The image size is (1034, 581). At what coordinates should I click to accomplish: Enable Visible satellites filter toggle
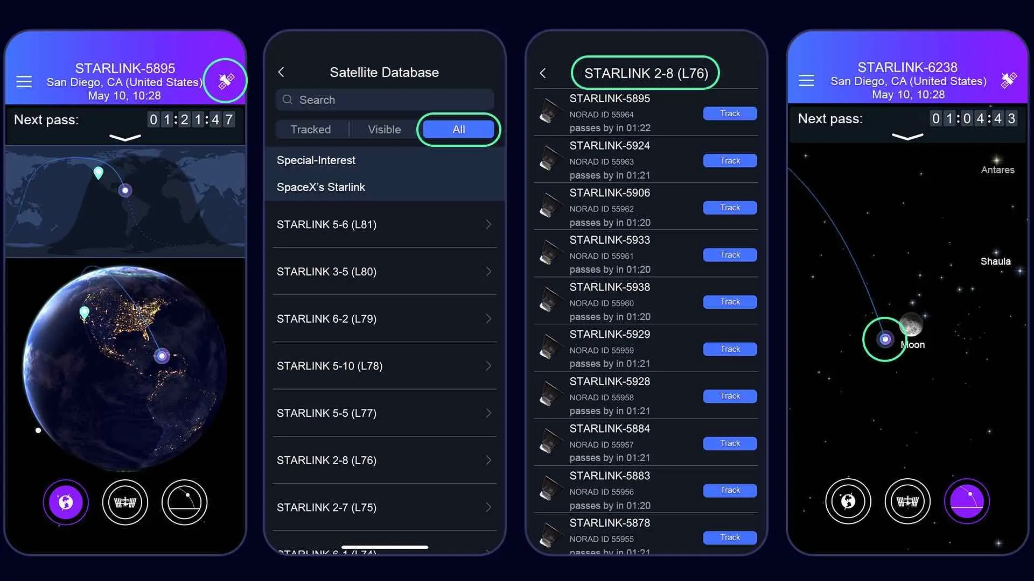(x=385, y=129)
